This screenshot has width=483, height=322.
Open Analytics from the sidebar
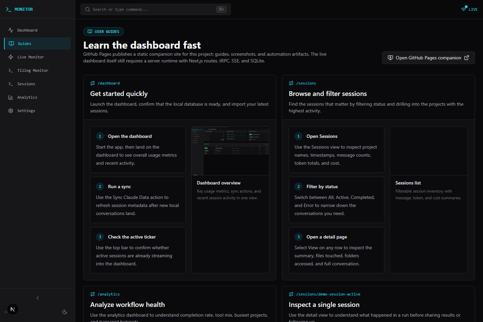[x=38, y=97]
